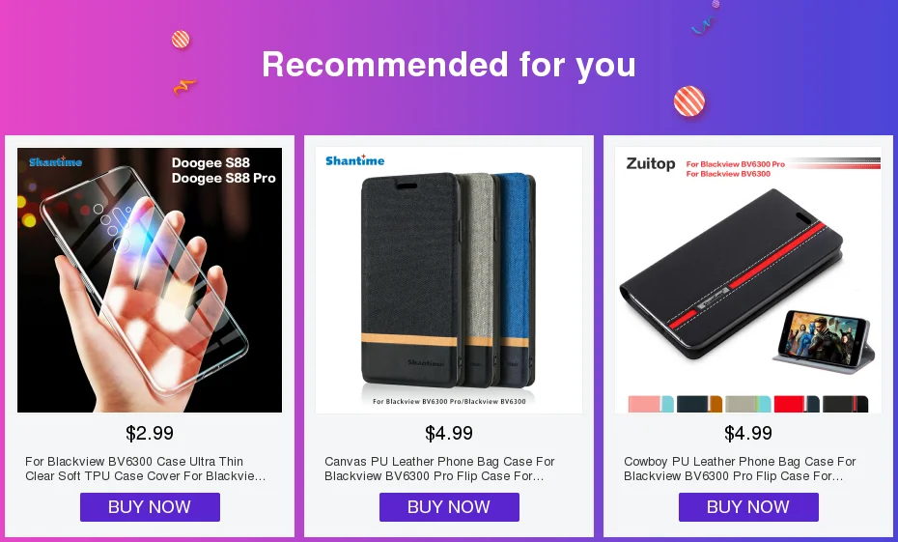The height and width of the screenshot is (542, 898).
Task: Click the Recommended for you heading
Action: (x=449, y=64)
